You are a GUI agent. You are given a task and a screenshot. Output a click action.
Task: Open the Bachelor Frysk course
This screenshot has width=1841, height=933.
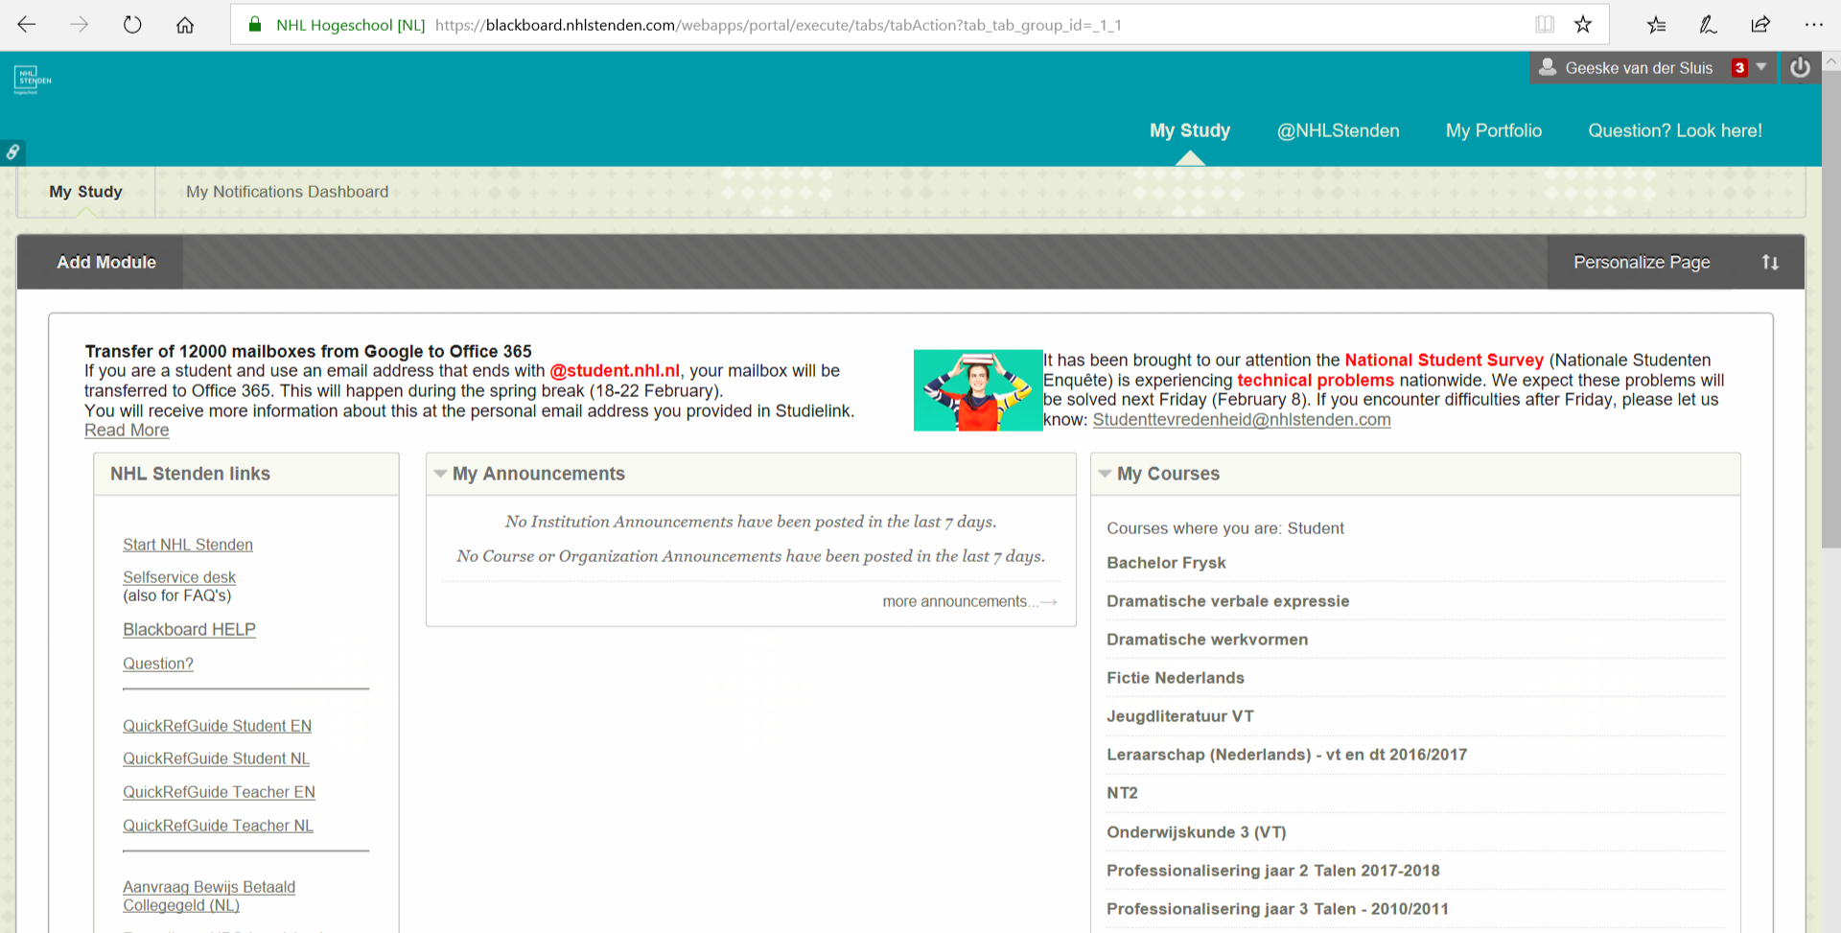[1166, 563]
